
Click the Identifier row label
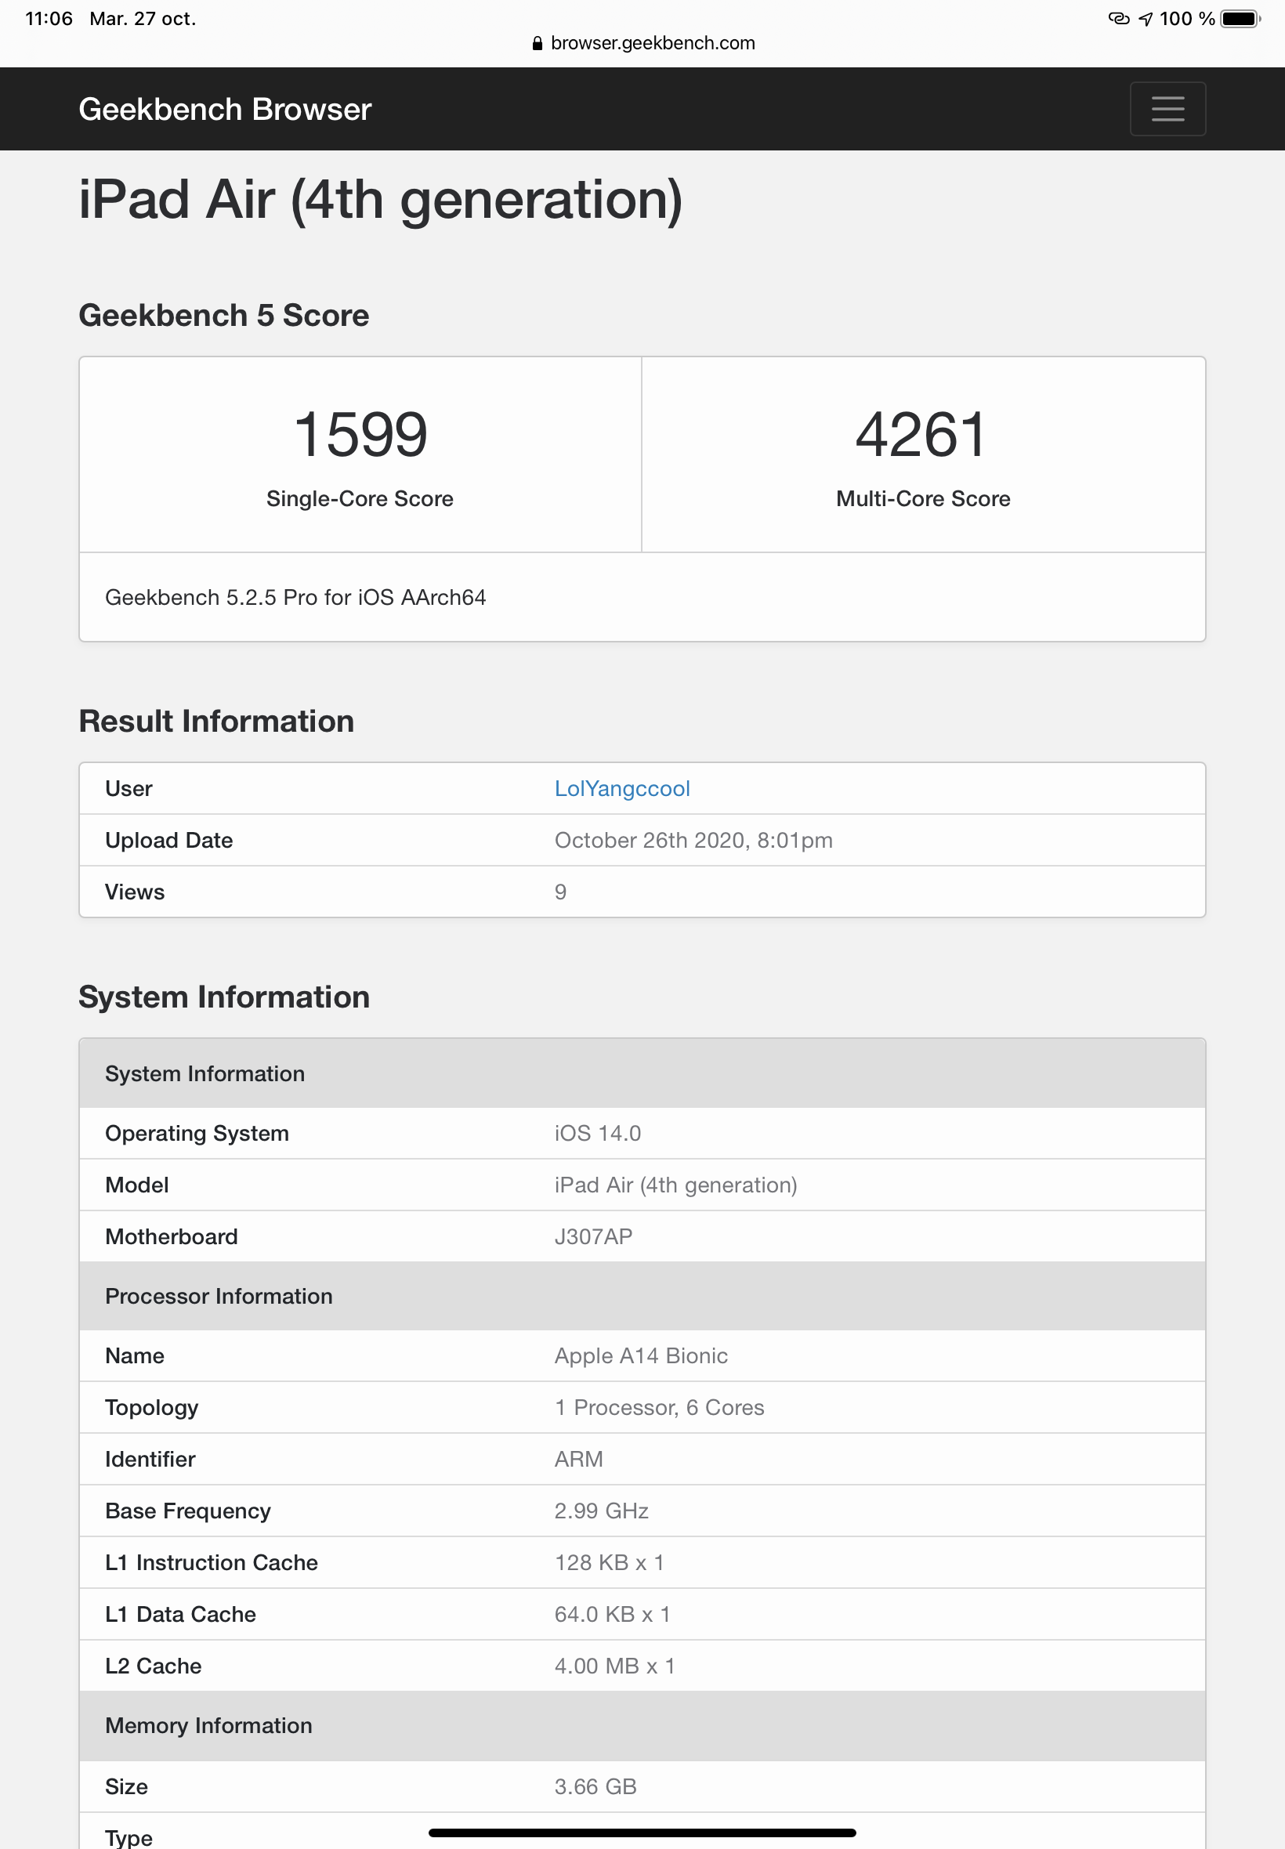click(x=150, y=1460)
